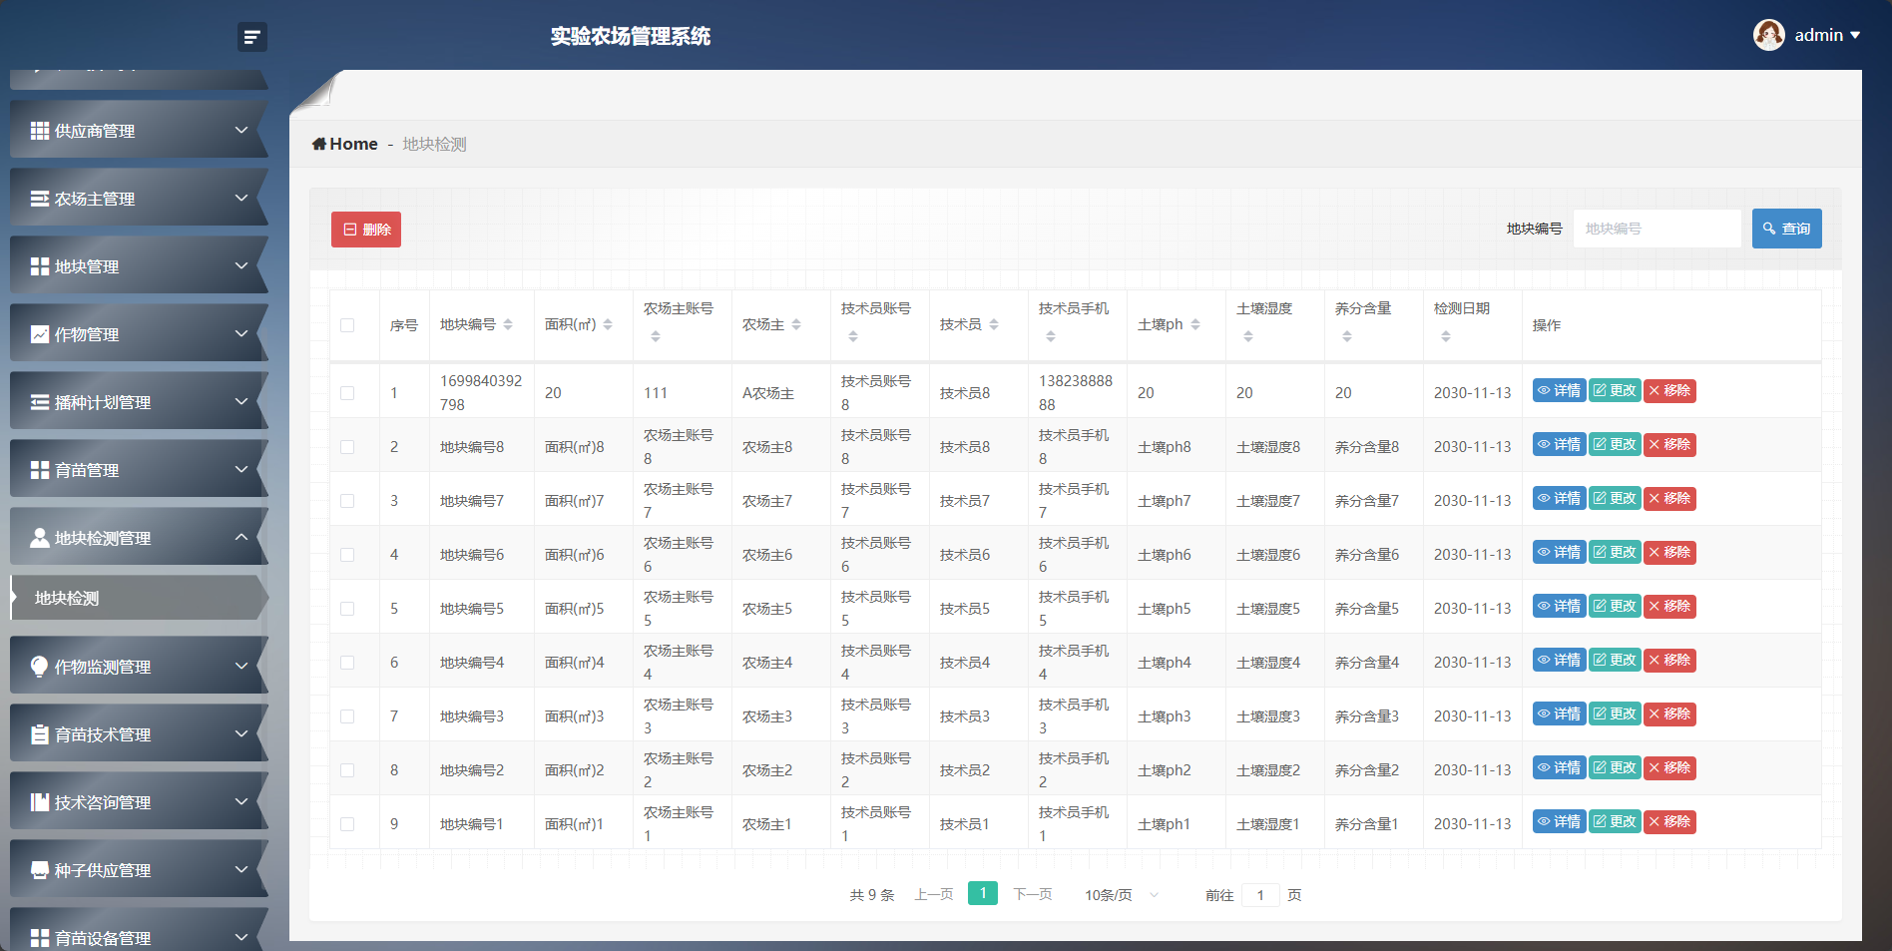
Task: Click the 地块管理 tiles icon
Action: [40, 266]
